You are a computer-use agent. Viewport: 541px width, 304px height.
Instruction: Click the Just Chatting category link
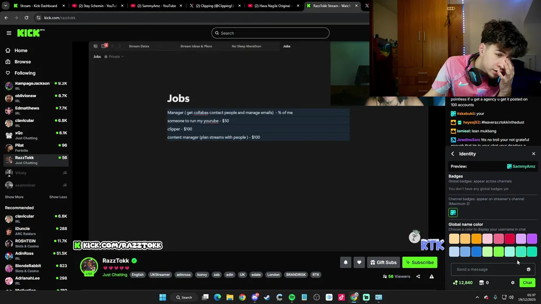pyautogui.click(x=115, y=274)
